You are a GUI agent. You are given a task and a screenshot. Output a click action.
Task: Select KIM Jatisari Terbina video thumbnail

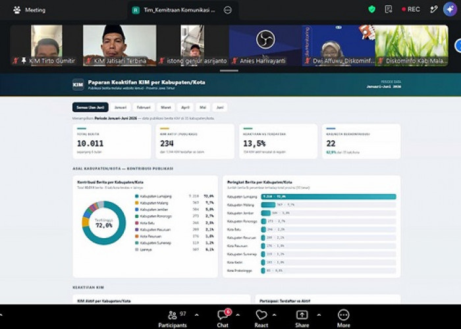point(119,45)
